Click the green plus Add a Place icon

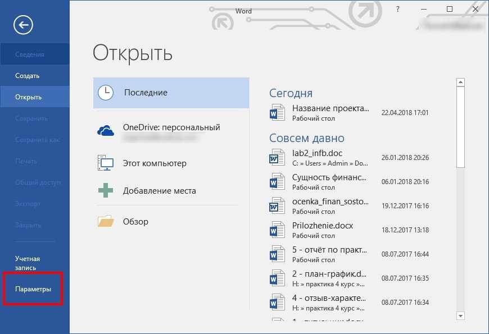point(106,190)
